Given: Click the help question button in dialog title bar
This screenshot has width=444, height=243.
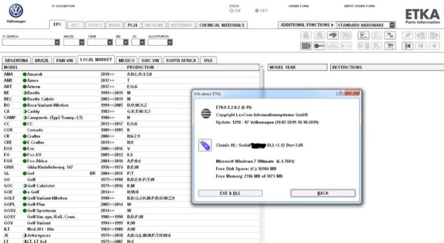Looking at the screenshot, I should pyautogui.click(x=341, y=92).
